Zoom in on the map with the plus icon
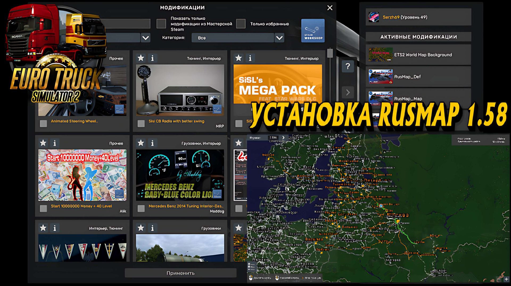The height and width of the screenshot is (286, 511). [x=506, y=279]
